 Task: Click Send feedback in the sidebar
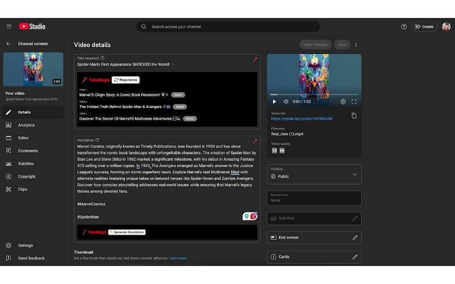point(33,258)
